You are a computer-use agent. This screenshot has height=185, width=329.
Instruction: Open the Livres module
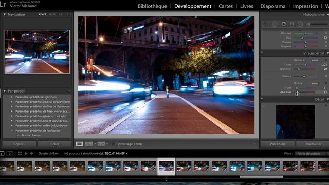pyautogui.click(x=247, y=6)
